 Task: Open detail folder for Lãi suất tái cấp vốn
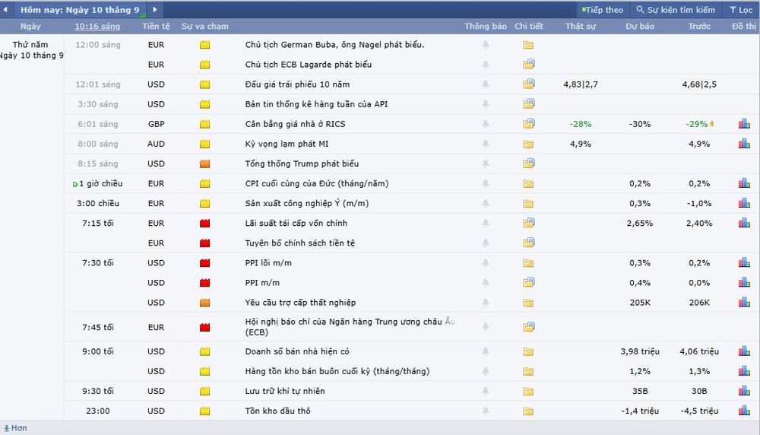[x=528, y=223]
